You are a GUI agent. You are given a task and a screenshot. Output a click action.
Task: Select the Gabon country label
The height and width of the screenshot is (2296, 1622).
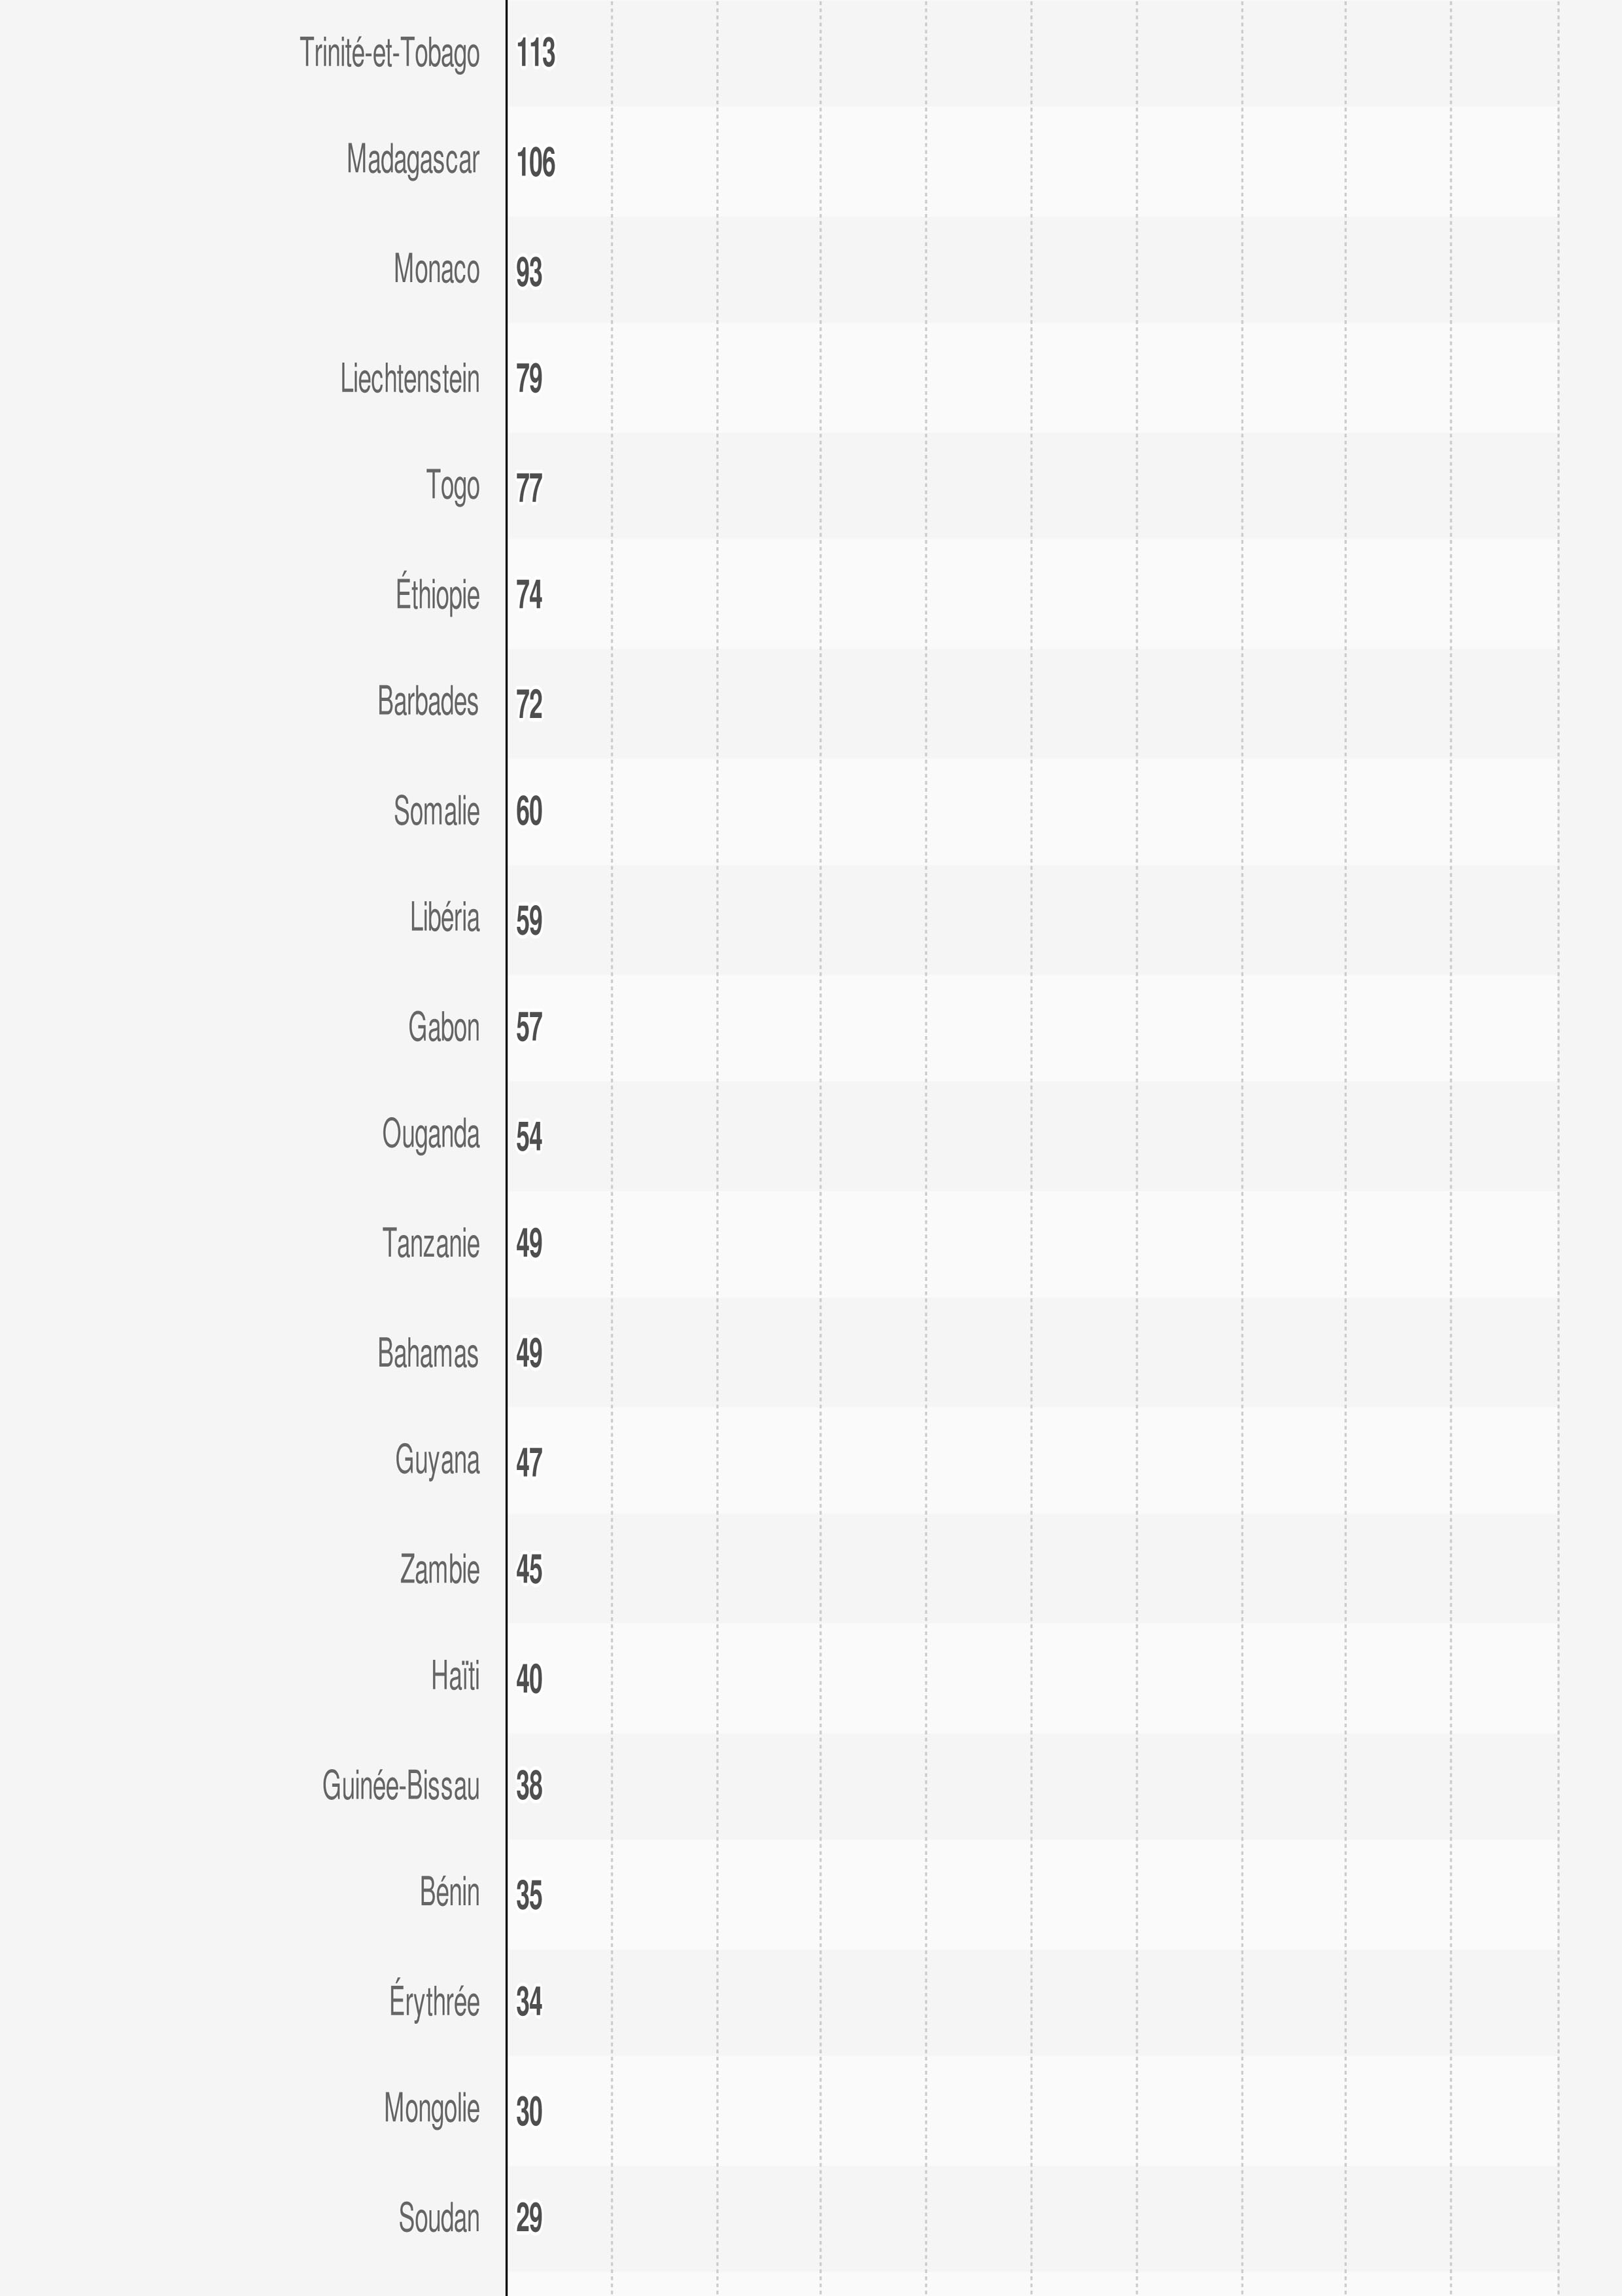(x=443, y=1028)
